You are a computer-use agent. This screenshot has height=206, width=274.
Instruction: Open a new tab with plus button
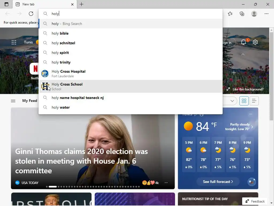81,4
